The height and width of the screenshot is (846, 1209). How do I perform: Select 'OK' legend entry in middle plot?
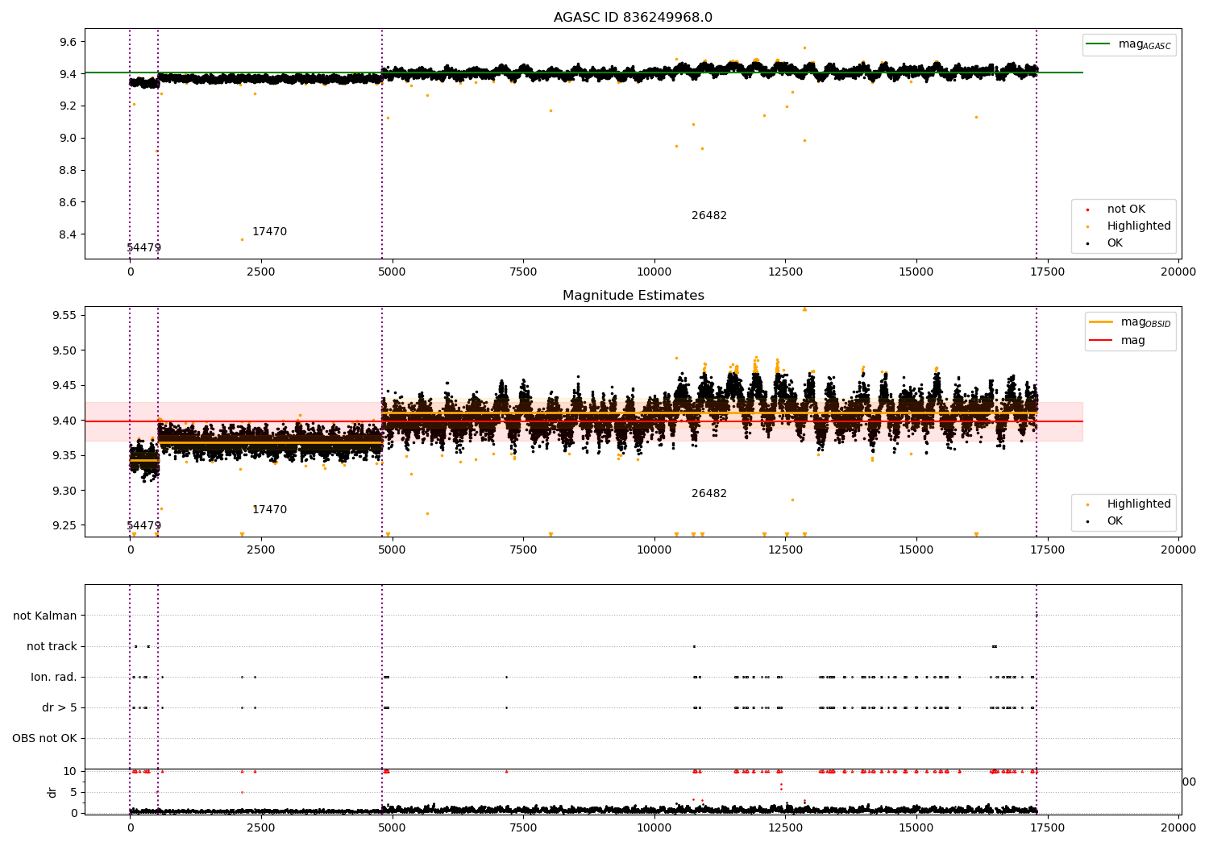click(1115, 521)
